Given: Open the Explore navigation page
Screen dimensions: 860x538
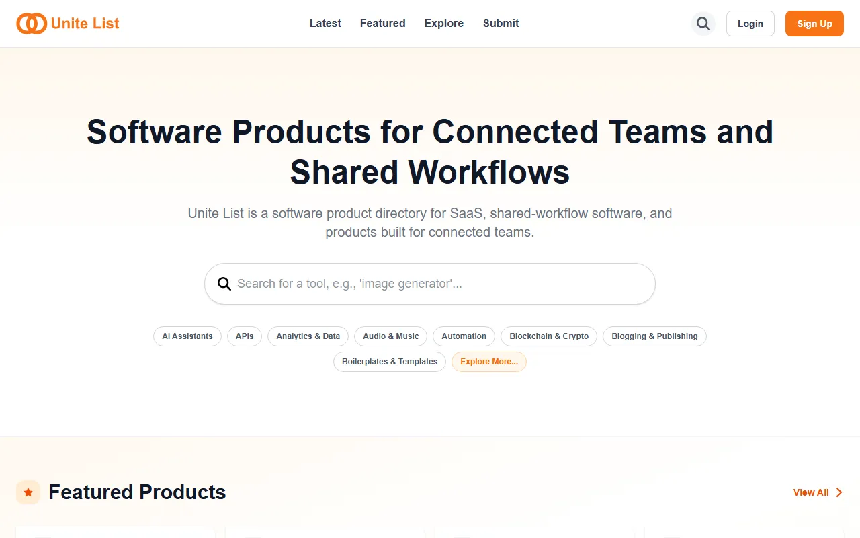Looking at the screenshot, I should coord(443,23).
